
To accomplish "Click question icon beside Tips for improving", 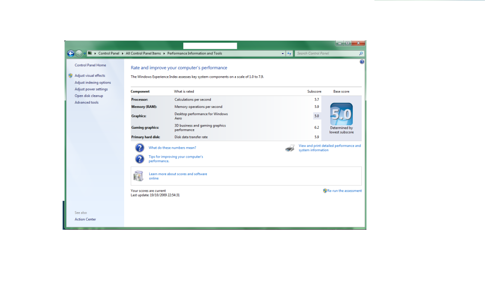I will pyautogui.click(x=140, y=159).
